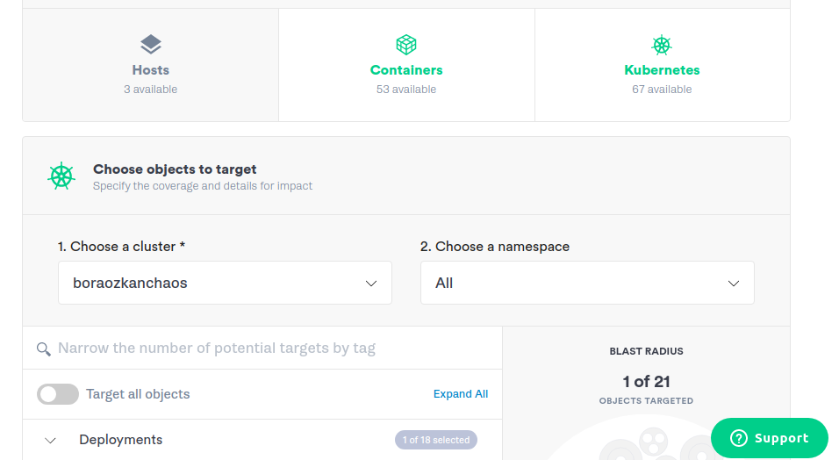Click the Expand All link
This screenshot has width=839, height=460.
[461, 394]
